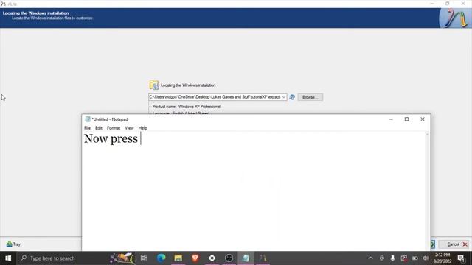
Task: Open Task View from the taskbar
Action: pos(144,258)
